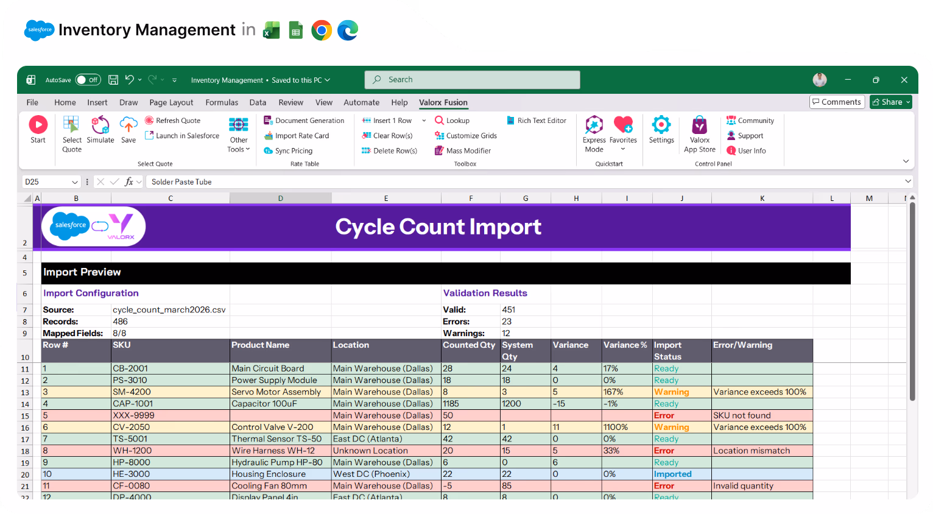Launch in Salesforce from the ribbon
The image size is (933, 514).
click(181, 135)
